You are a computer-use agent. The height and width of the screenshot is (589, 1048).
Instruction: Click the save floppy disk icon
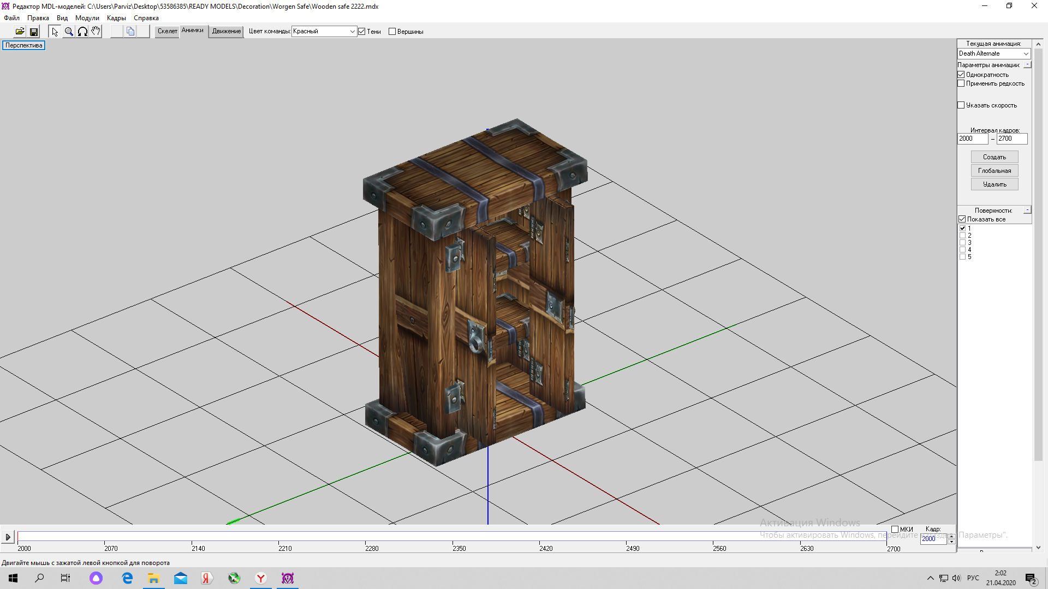[34, 32]
